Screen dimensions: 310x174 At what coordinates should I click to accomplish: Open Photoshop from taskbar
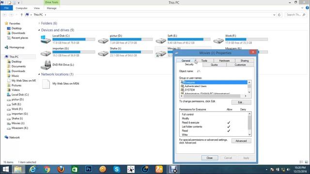click(x=89, y=169)
